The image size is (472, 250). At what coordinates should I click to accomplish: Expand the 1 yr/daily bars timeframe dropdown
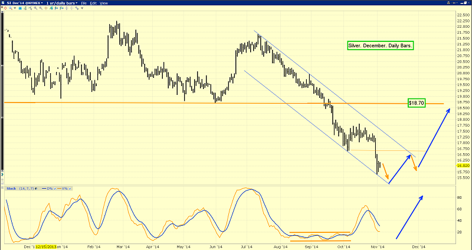click(61, 3)
